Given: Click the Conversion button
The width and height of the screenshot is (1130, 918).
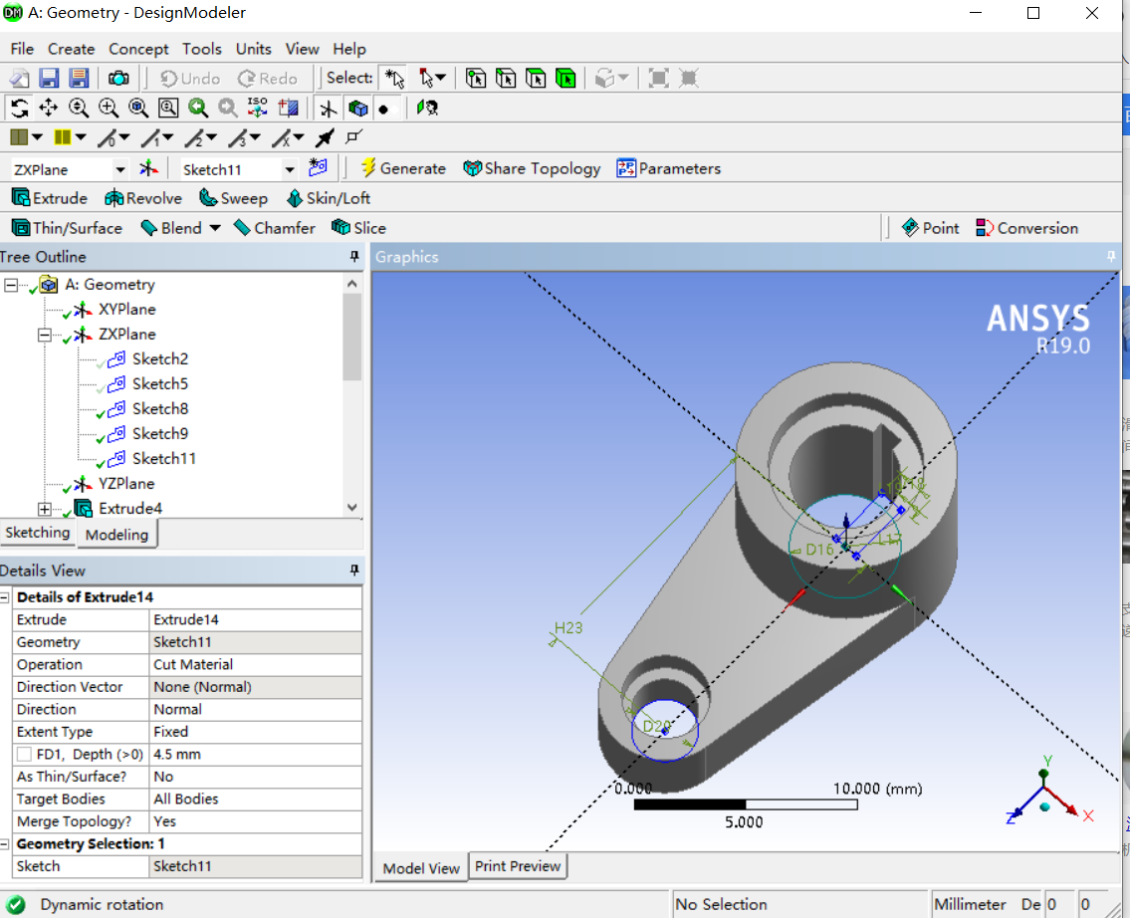Looking at the screenshot, I should (1026, 228).
